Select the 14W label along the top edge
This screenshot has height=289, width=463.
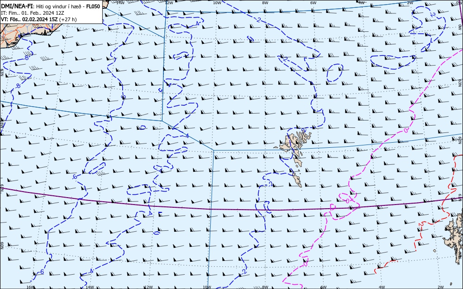click(x=120, y=3)
